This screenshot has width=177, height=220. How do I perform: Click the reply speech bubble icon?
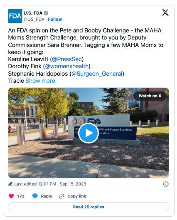click(x=35, y=196)
